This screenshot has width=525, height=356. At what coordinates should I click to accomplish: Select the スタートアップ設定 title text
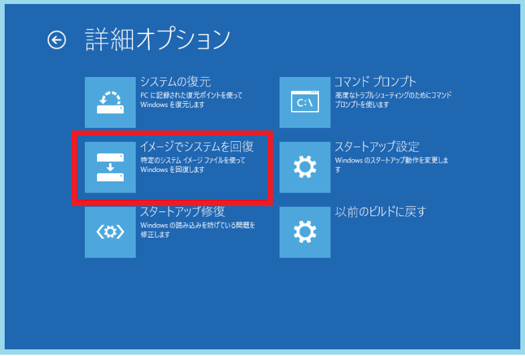coord(377,147)
